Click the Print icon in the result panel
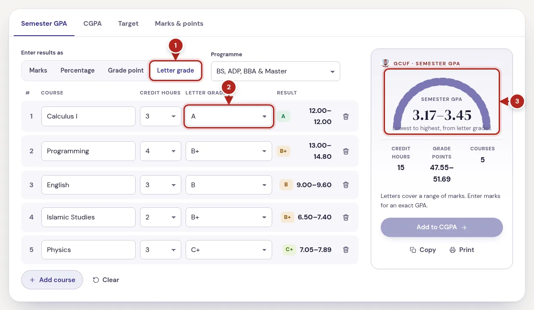Screen dimensions: 534x310 452,250
